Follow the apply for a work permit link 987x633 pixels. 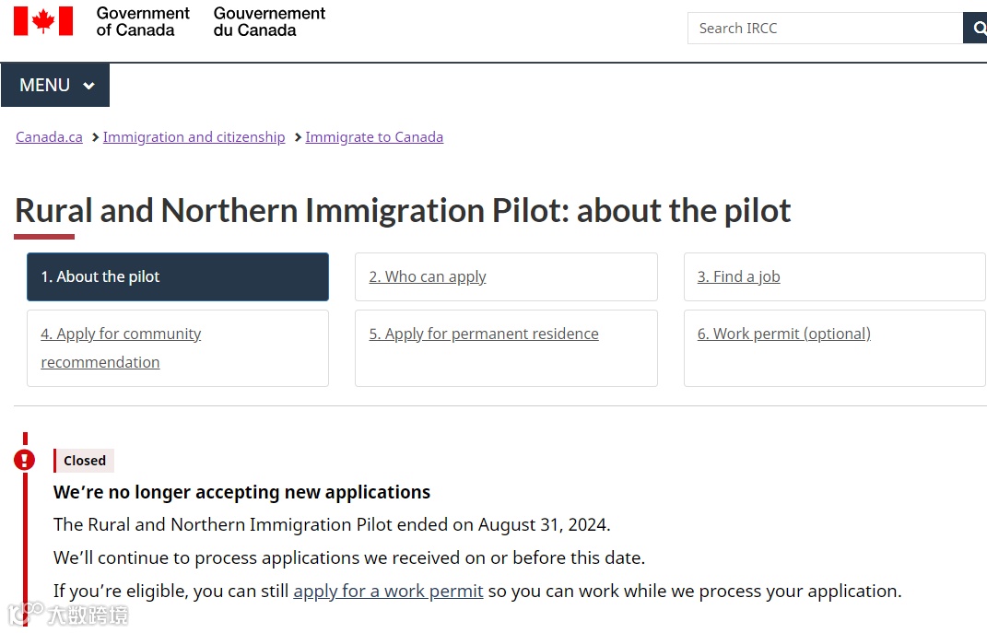pos(388,591)
